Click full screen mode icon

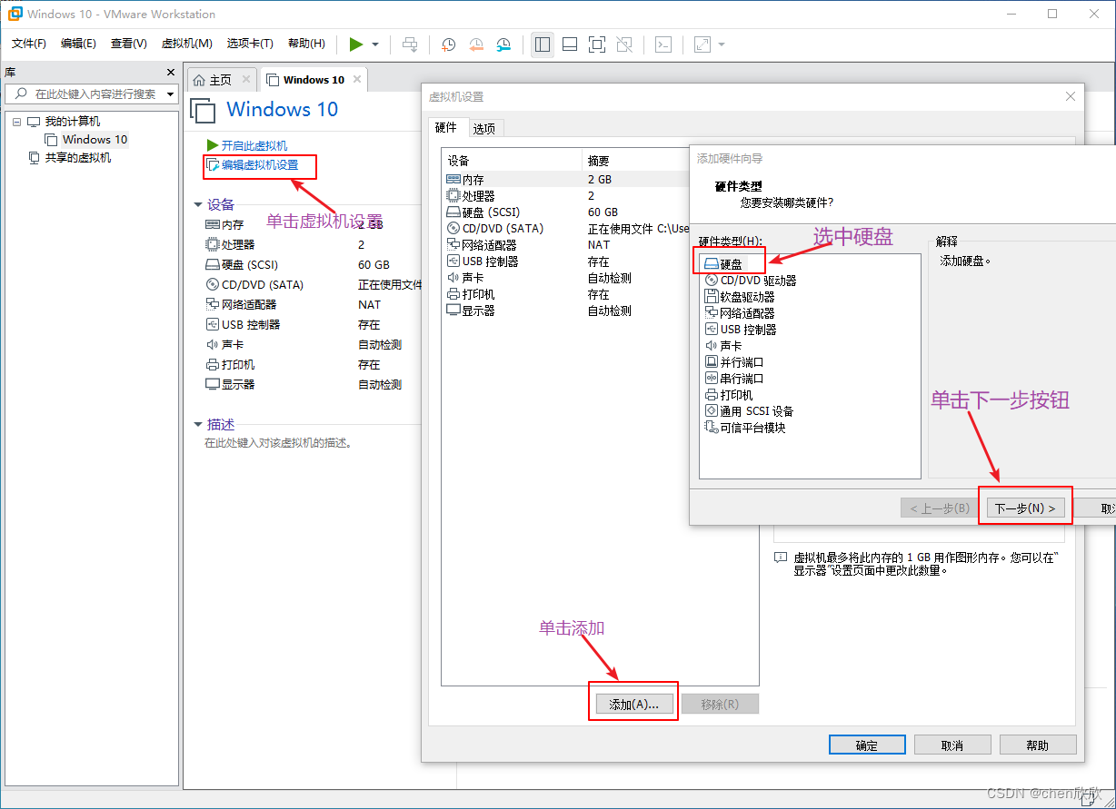597,44
